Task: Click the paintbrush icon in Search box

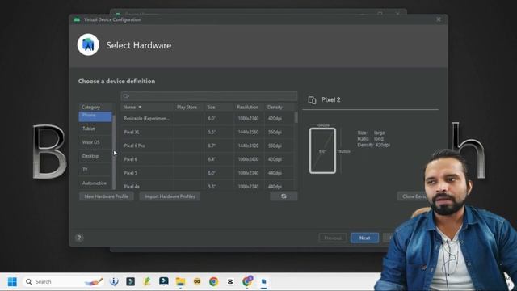Action: click(x=95, y=282)
